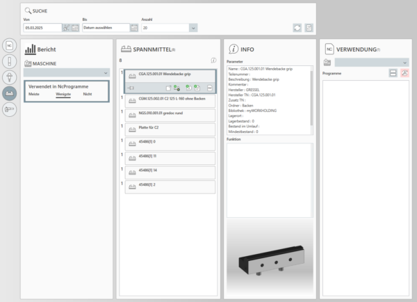This screenshot has height=302, width=417.
Task: Open the Maschine dropdown
Action: point(67,72)
